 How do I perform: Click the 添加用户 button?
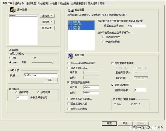47,16
